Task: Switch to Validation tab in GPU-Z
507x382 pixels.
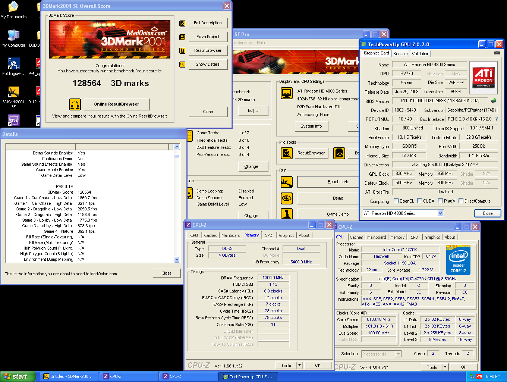Action: (x=421, y=54)
